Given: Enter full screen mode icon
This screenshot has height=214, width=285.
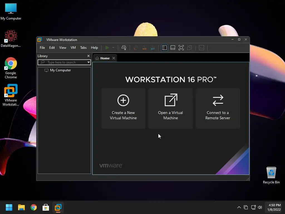Looking at the screenshot, I should (181, 48).
